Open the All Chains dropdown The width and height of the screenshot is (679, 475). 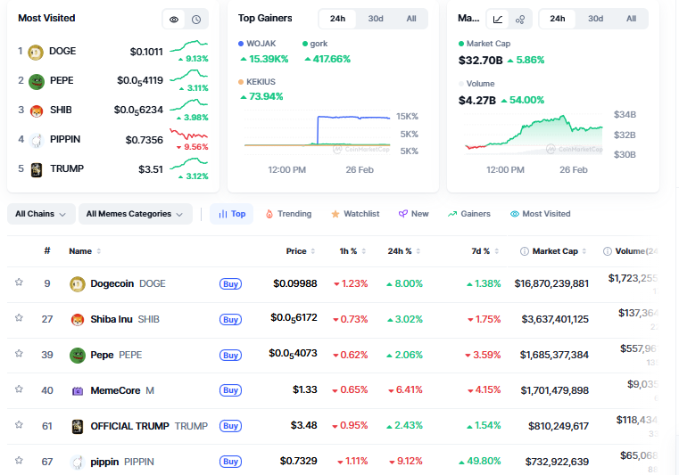click(x=40, y=214)
